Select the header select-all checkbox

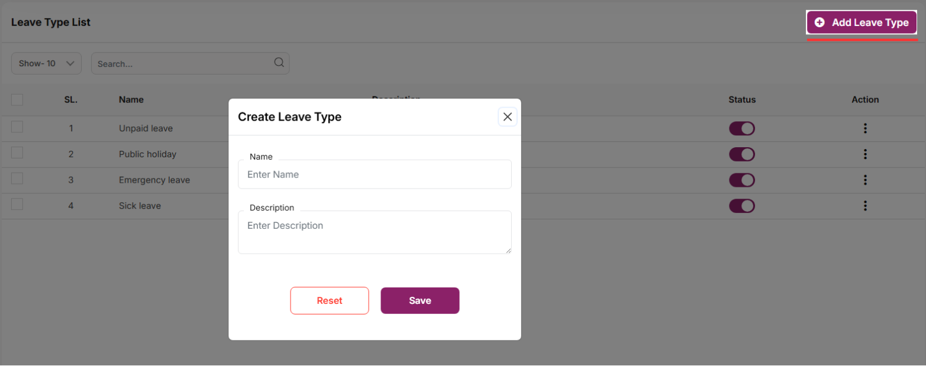coord(17,100)
